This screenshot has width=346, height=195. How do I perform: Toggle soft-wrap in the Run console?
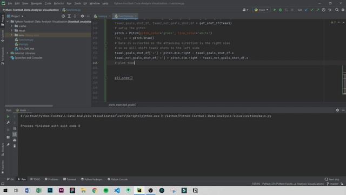click(15, 128)
